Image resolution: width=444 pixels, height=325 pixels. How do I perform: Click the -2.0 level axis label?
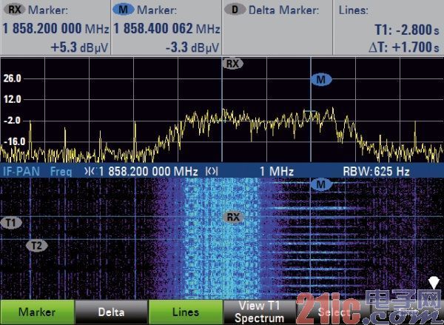(x=12, y=121)
